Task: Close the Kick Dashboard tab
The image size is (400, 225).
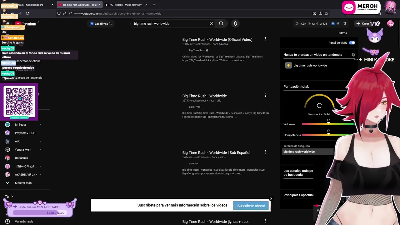Action: 52,5
